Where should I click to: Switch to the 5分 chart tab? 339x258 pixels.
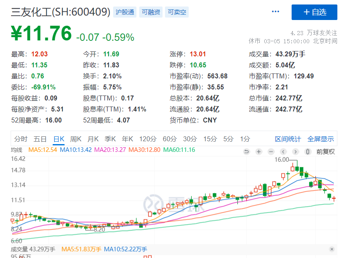pyautogui.click(x=228, y=139)
